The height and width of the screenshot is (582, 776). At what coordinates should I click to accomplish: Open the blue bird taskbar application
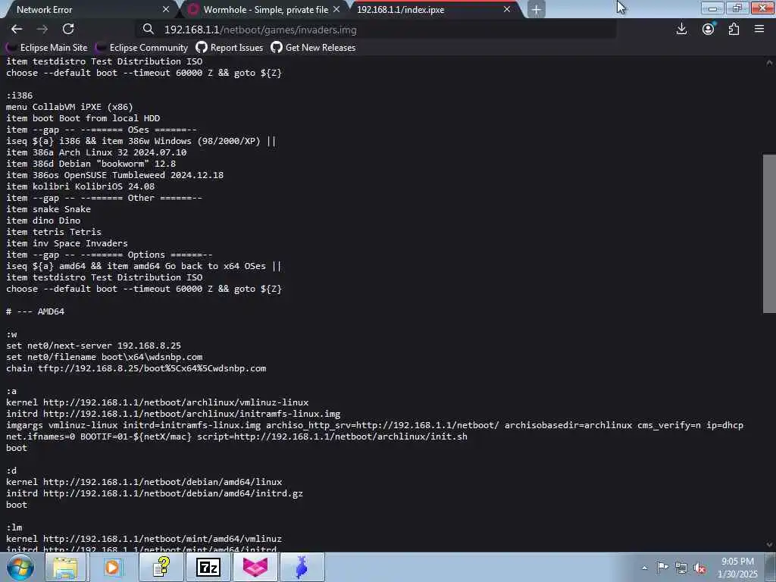pyautogui.click(x=302, y=567)
